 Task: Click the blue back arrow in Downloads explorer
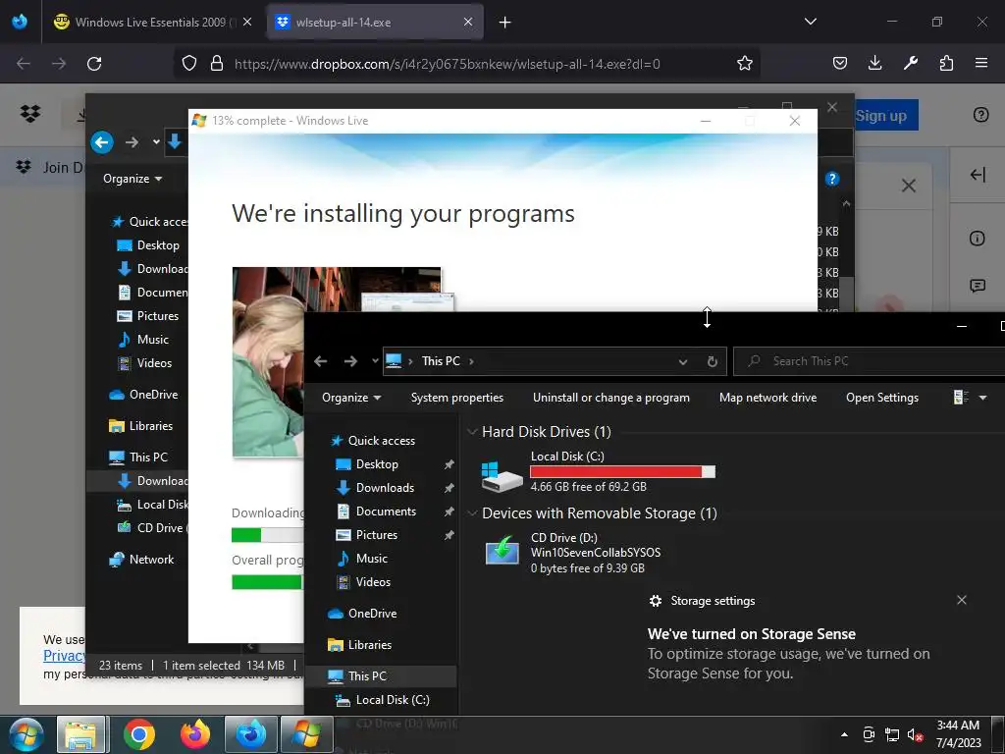click(102, 142)
